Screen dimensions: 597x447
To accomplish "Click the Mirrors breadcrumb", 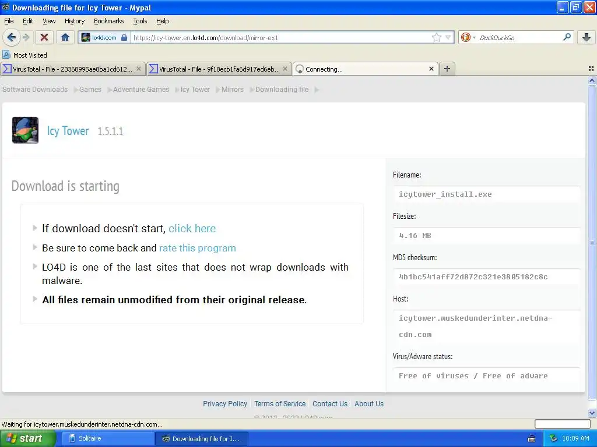I will [x=232, y=89].
